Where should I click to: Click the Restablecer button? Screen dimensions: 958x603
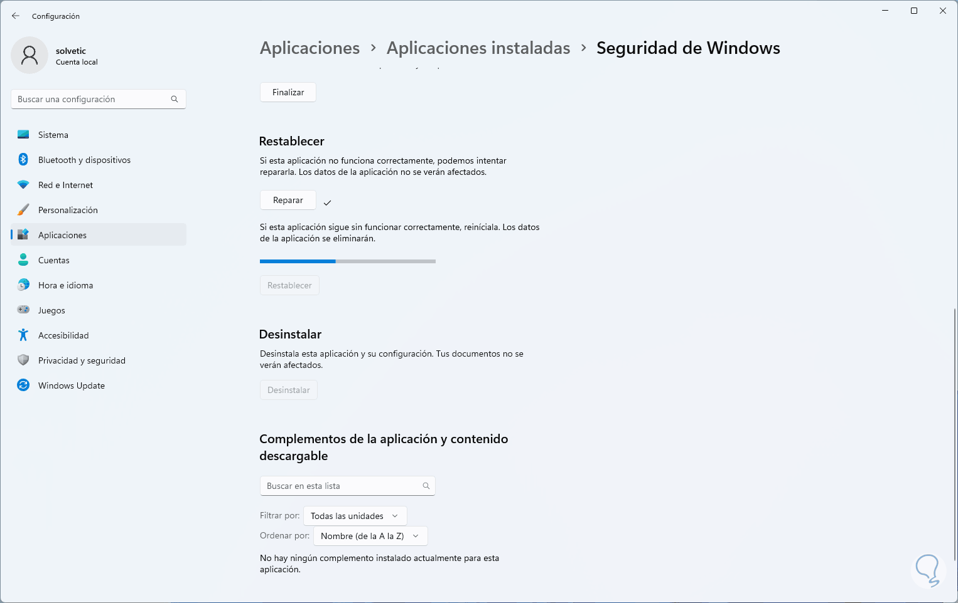pos(289,285)
